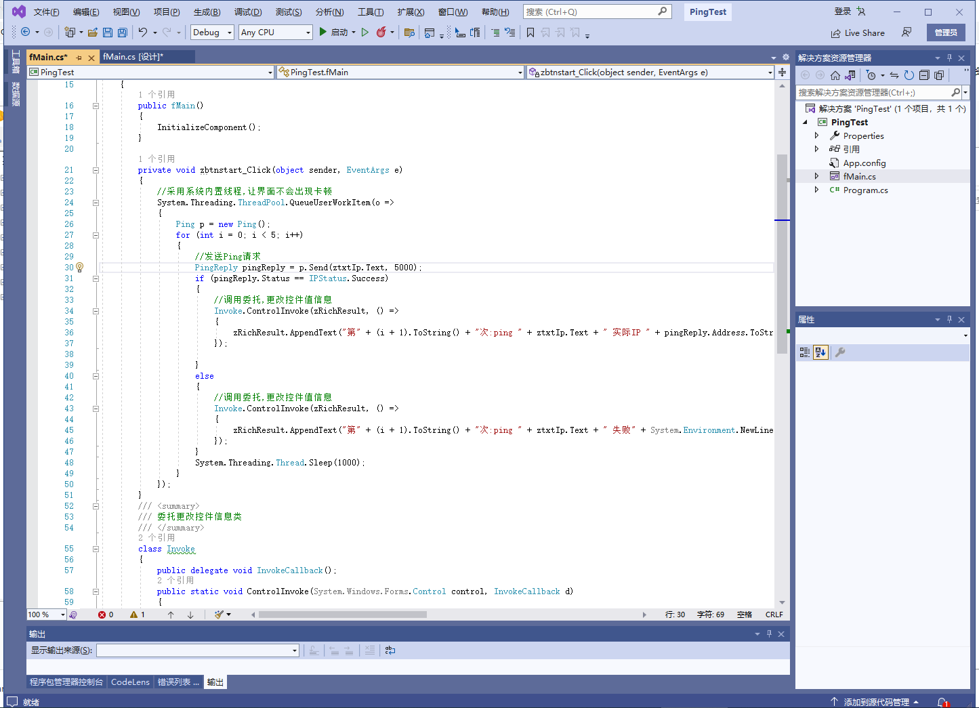Expand the fMain.cs tree node
The width and height of the screenshot is (979, 708).
click(816, 176)
